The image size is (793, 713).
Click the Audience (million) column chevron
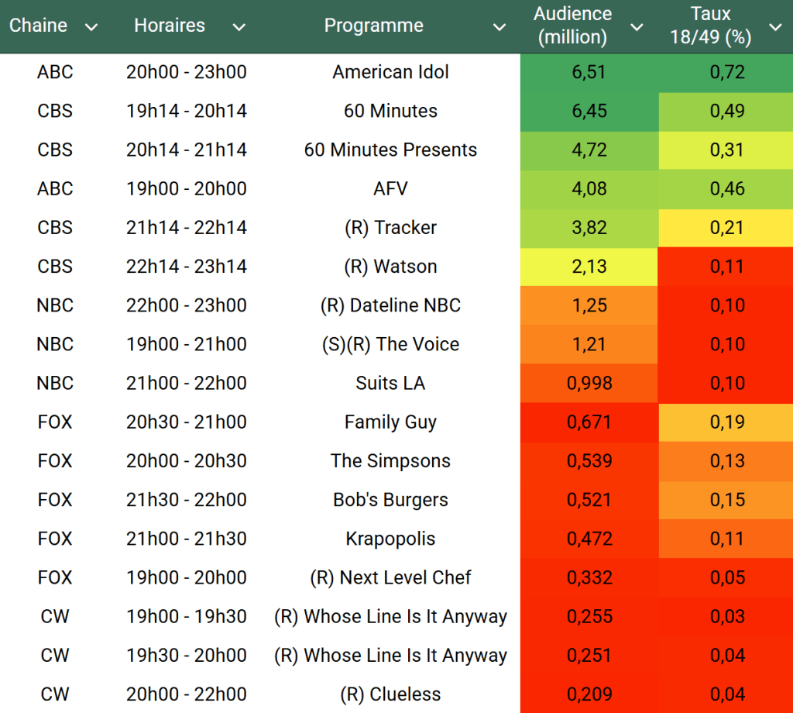coord(637,27)
